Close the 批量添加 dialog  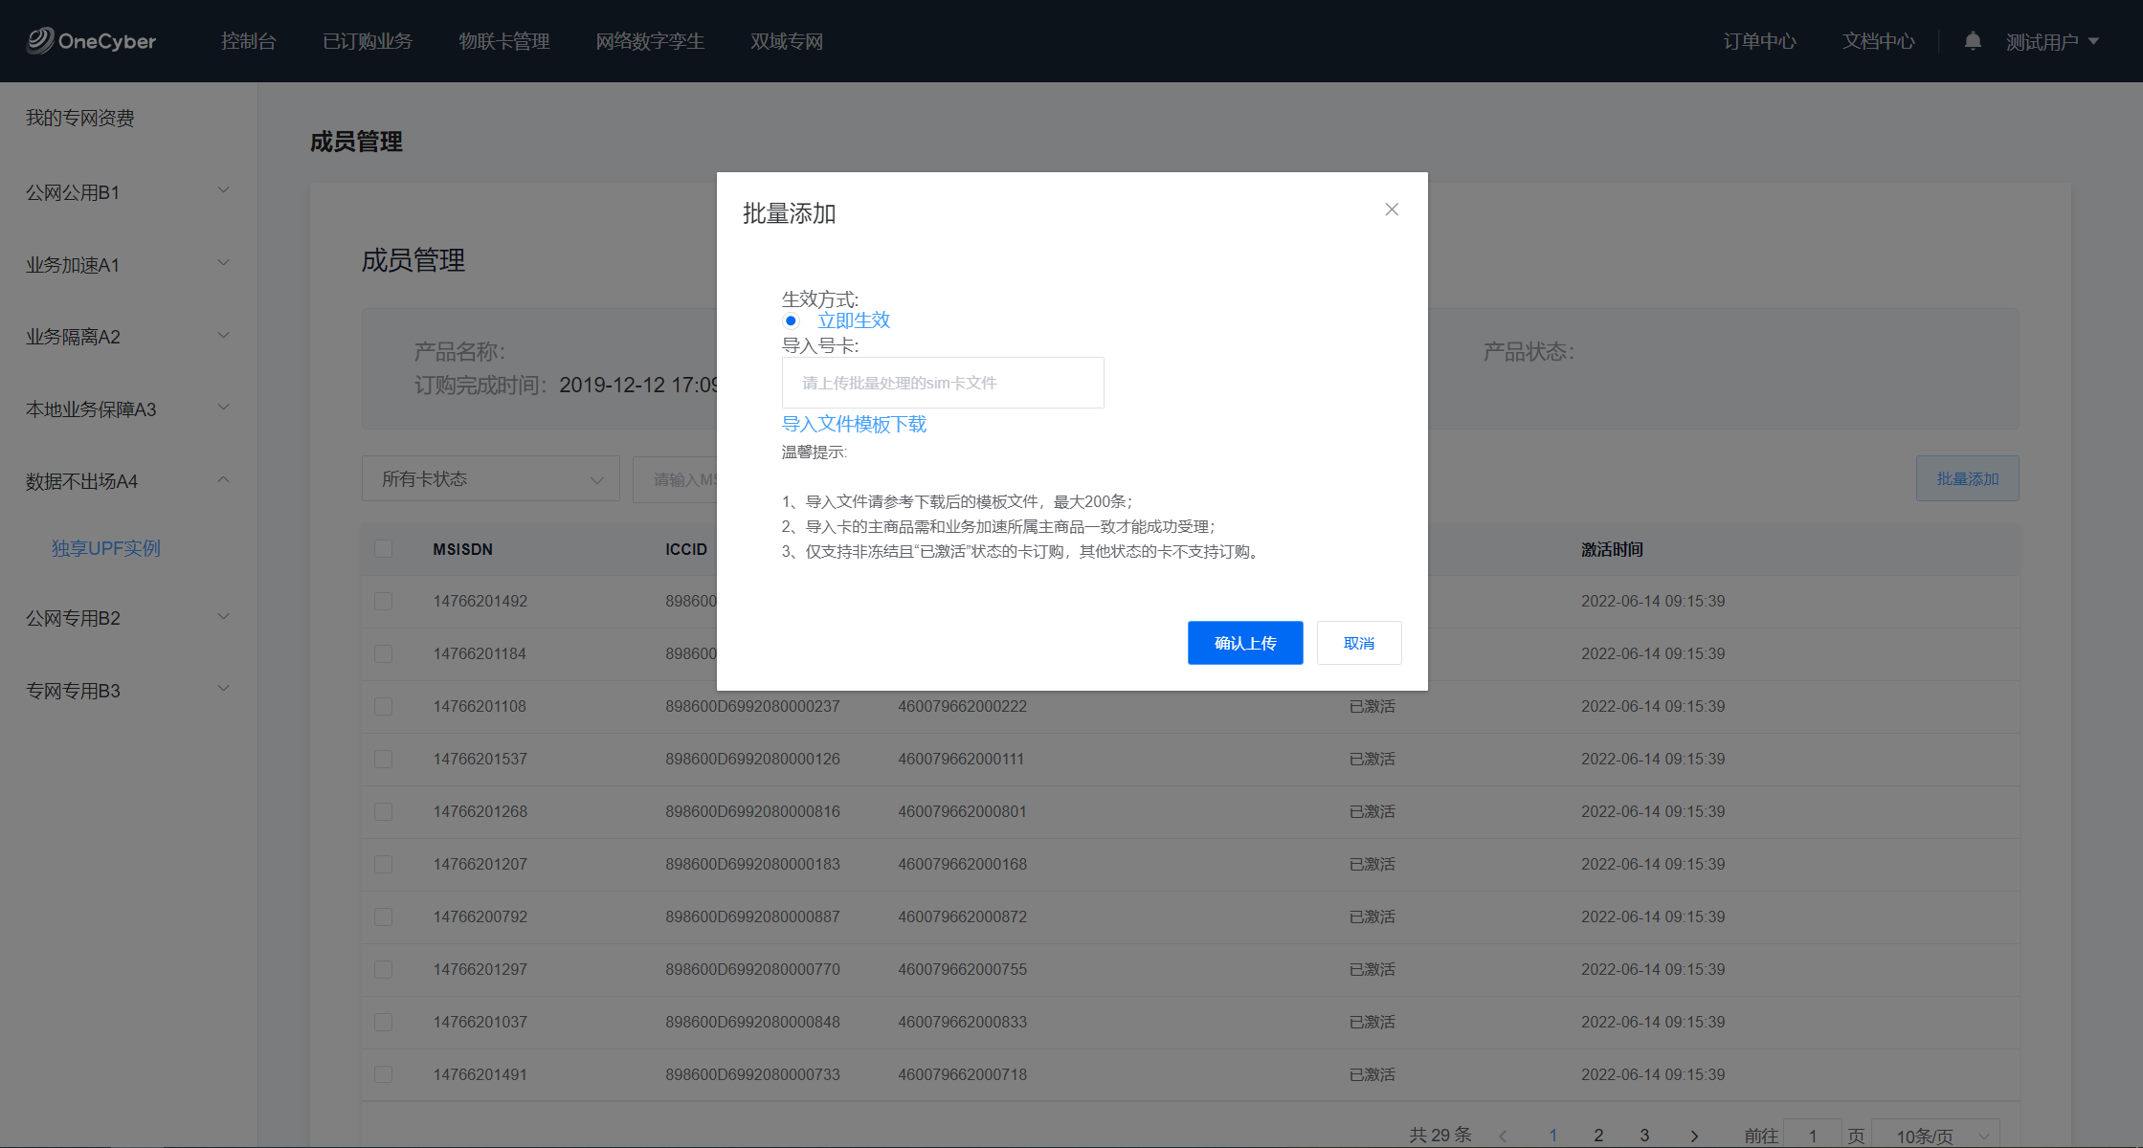tap(1392, 210)
